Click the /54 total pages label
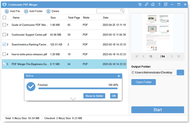 coord(163,56)
